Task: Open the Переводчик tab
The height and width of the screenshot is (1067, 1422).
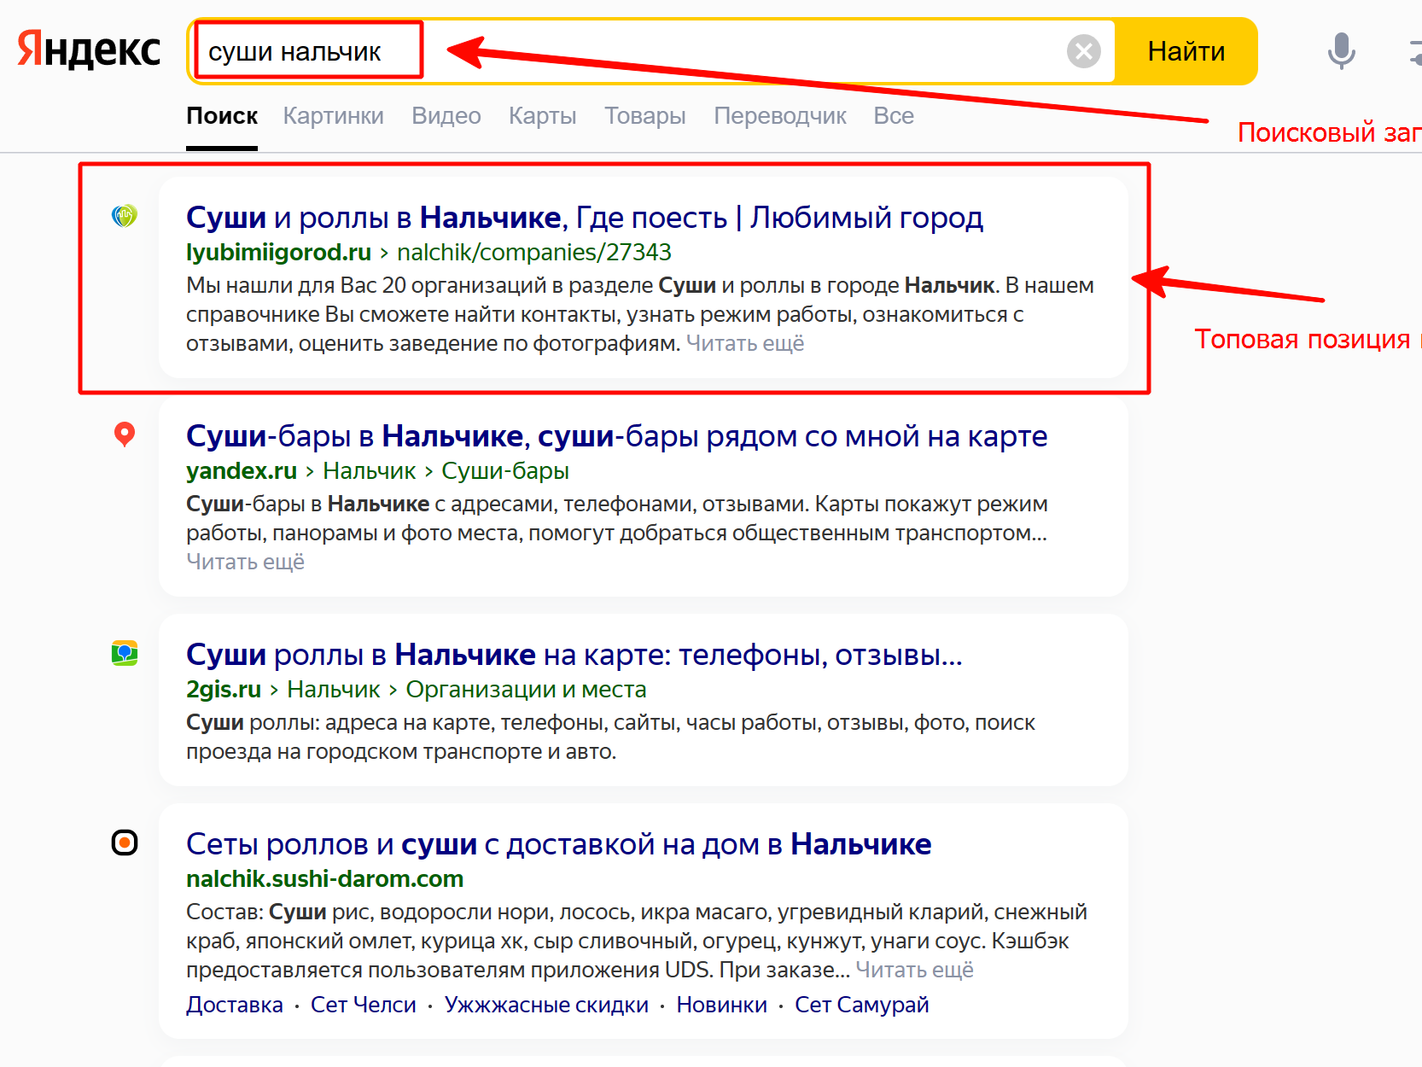Action: (x=780, y=116)
